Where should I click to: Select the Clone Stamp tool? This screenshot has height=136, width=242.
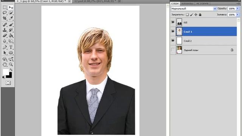pyautogui.click(x=5, y=30)
